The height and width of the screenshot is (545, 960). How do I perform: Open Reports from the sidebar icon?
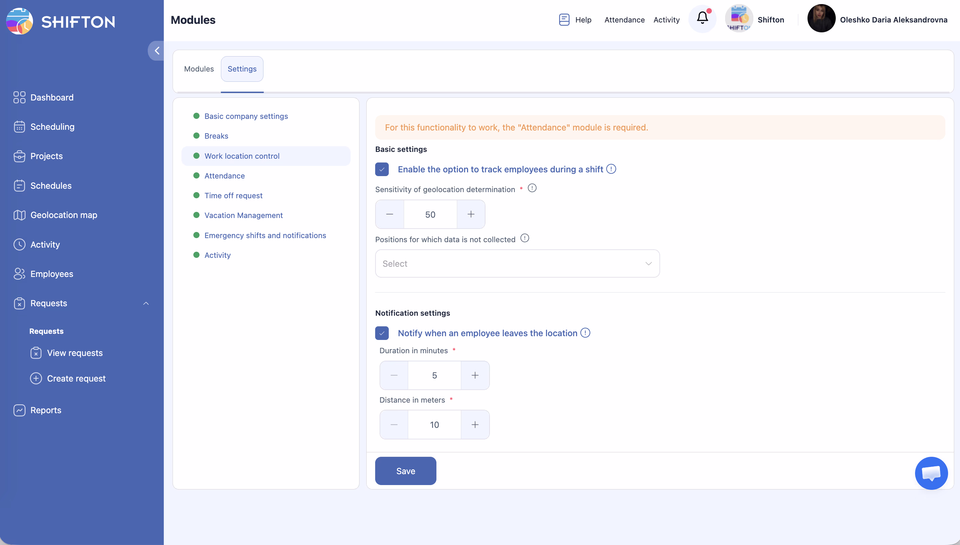(19, 410)
